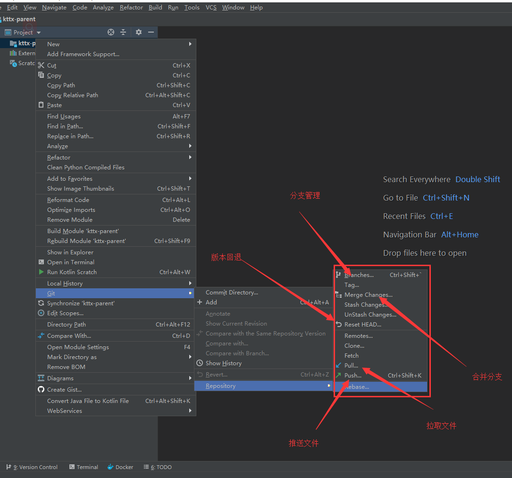Choose Convert Java File to Kotlin File

(116, 401)
